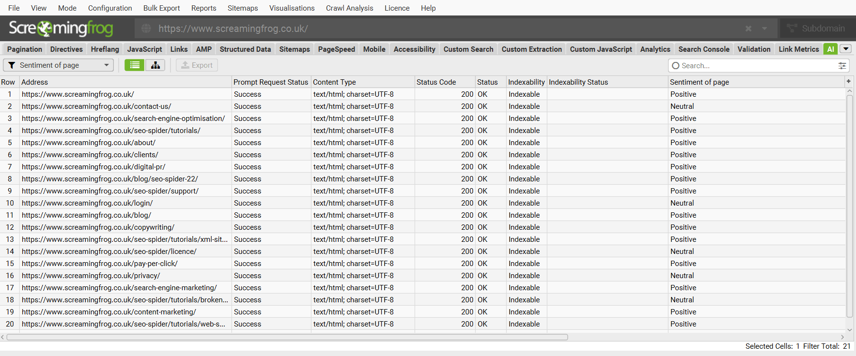Open the File menu
The height and width of the screenshot is (356, 856).
click(x=14, y=8)
